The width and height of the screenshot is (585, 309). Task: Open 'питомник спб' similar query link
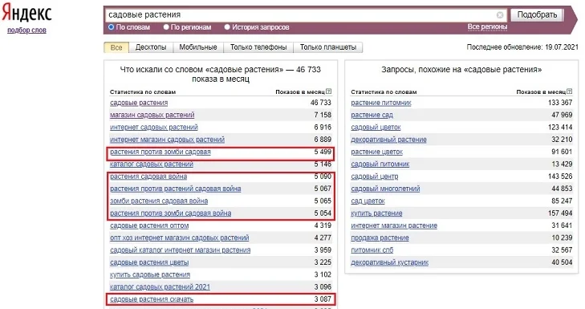372,250
